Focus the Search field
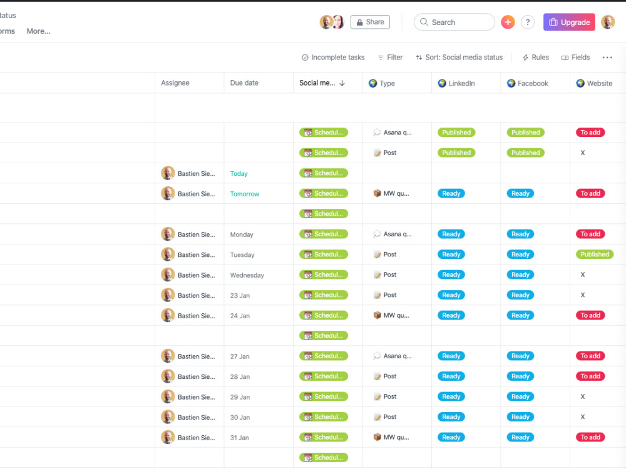The height and width of the screenshot is (469, 626). pos(454,22)
